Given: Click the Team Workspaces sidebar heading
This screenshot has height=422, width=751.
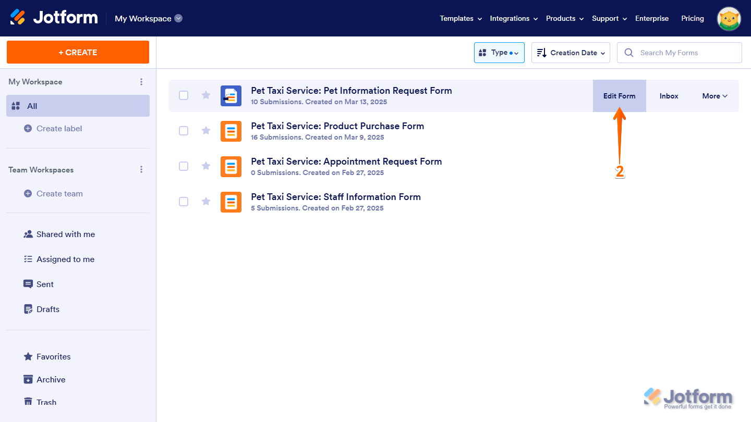Looking at the screenshot, I should pos(41,170).
